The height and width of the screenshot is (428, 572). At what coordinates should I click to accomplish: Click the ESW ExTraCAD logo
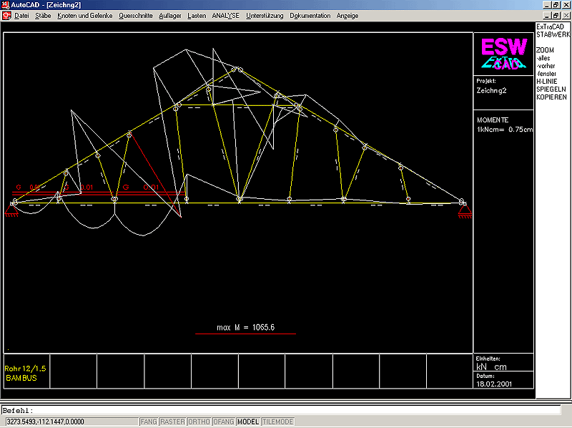[x=504, y=54]
